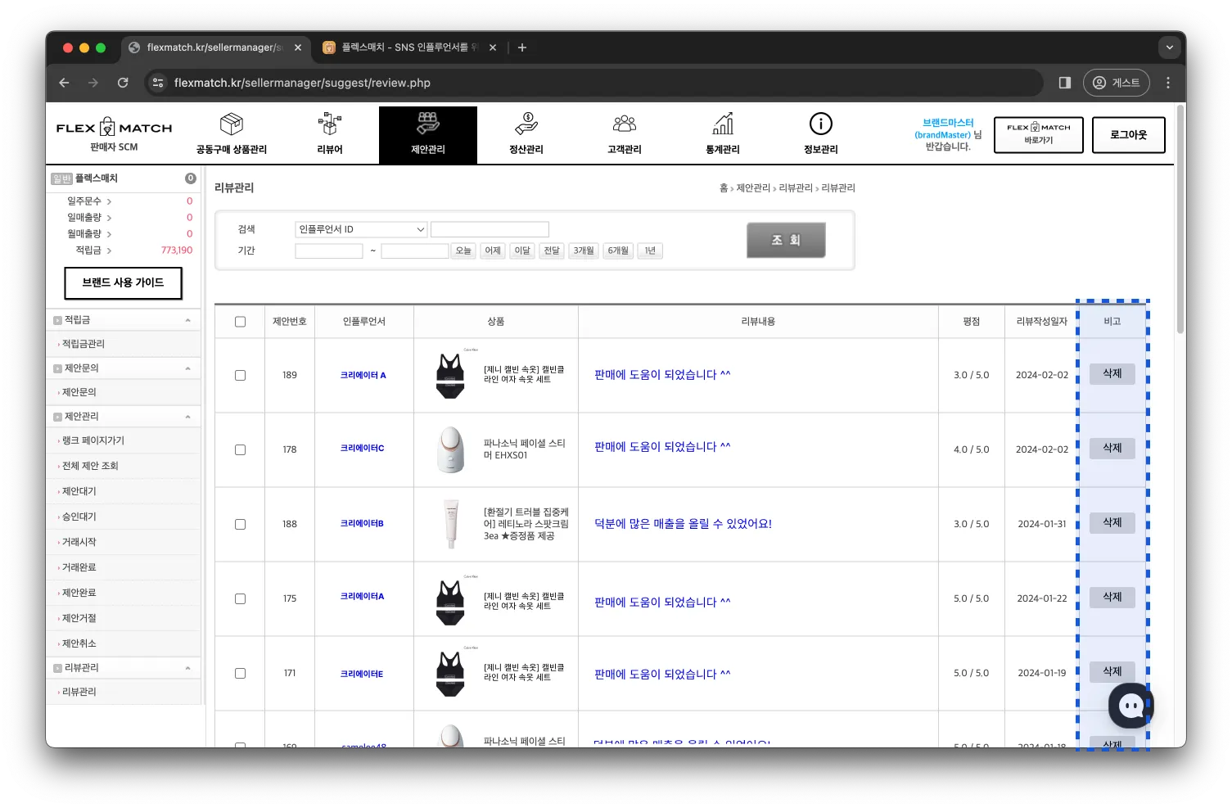Viewport: 1232px width, 808px height.
Task: Check the row for 제안번호 188
Action: coord(240,524)
